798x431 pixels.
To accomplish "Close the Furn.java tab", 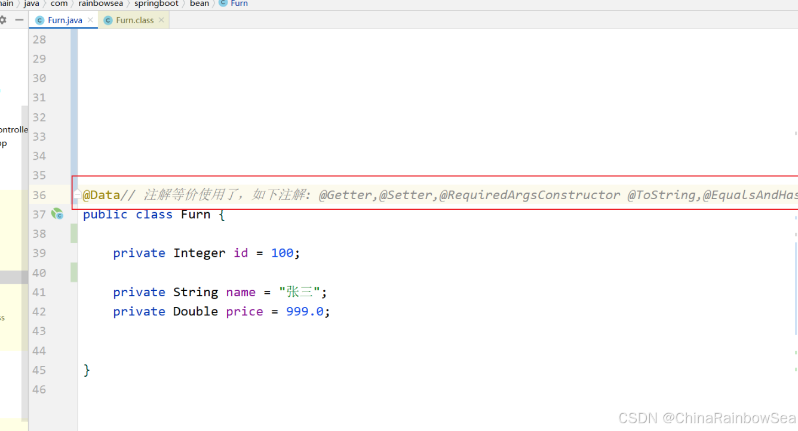I will click(90, 20).
